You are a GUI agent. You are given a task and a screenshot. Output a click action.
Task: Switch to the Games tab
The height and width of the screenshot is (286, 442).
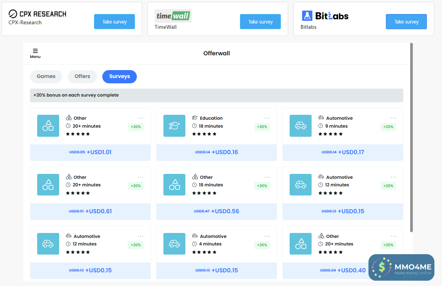[x=46, y=77]
